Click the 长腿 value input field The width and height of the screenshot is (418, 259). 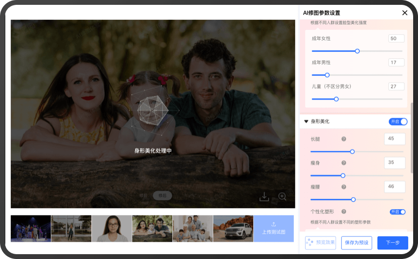(x=394, y=139)
